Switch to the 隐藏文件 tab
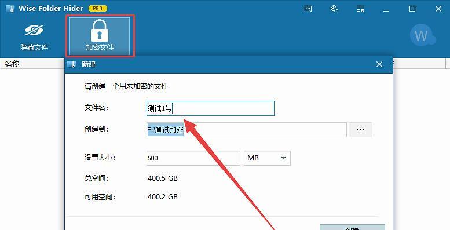The width and height of the screenshot is (450, 230). pos(34,37)
